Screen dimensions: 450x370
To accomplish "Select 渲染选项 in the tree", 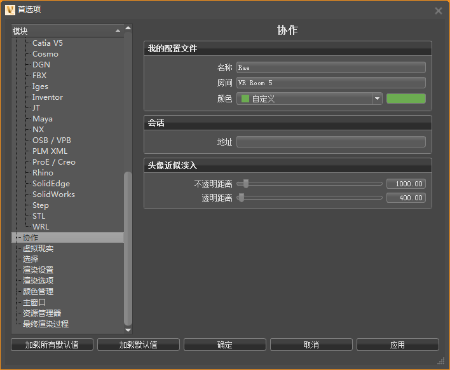I will pos(38,281).
